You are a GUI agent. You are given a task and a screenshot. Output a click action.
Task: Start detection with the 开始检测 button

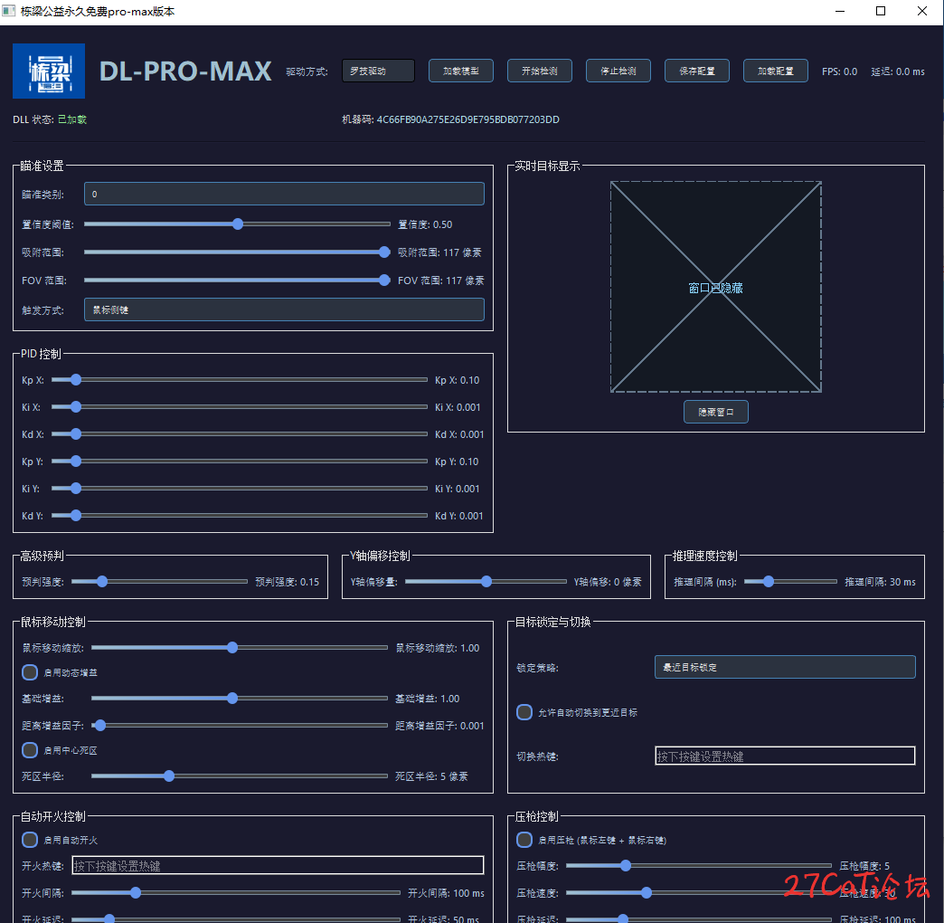540,71
